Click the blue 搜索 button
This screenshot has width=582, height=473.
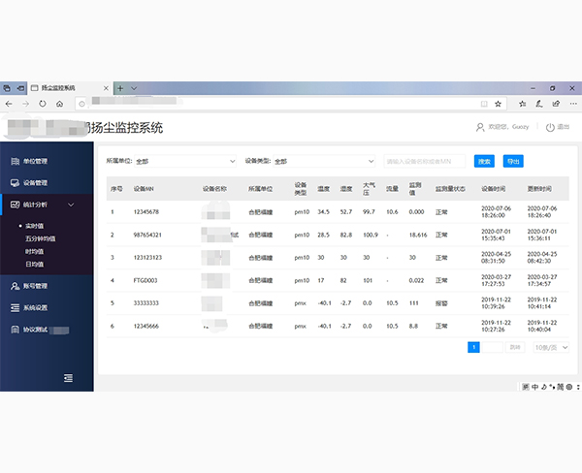point(484,161)
